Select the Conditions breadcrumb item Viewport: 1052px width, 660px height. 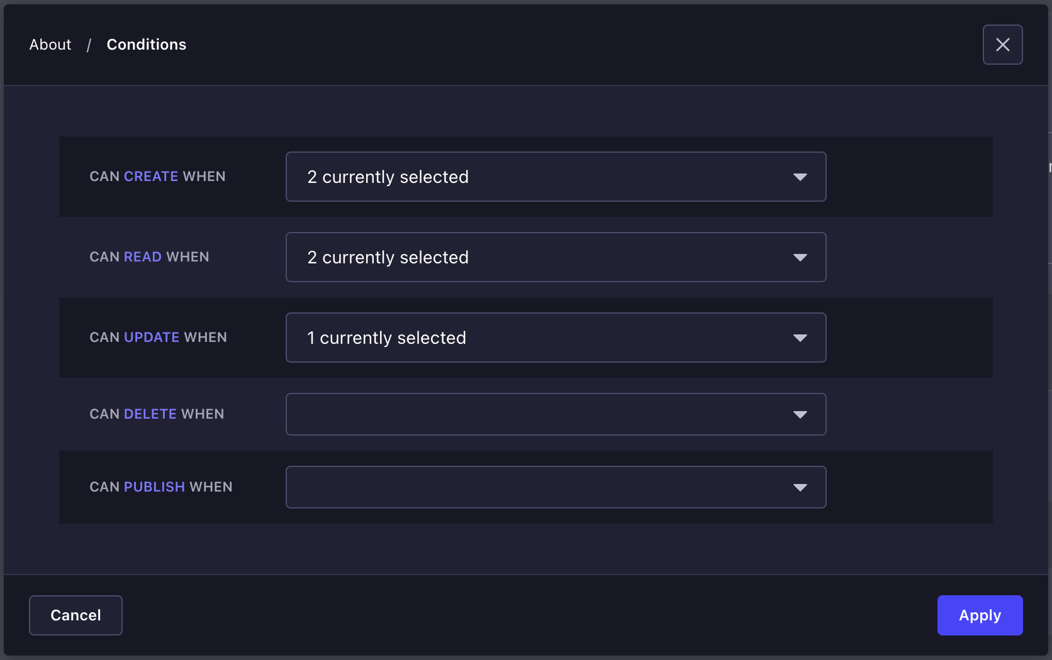(146, 44)
